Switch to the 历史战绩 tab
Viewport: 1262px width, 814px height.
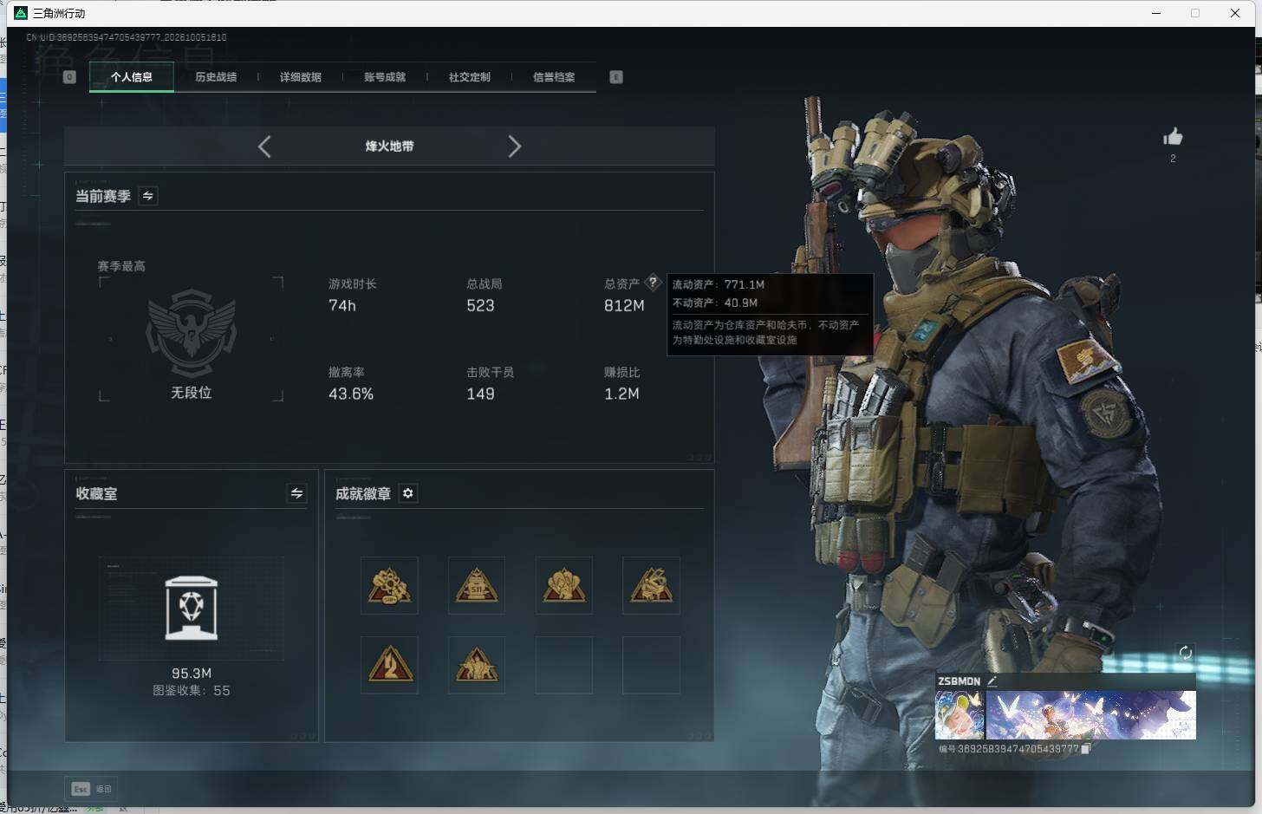tap(216, 77)
